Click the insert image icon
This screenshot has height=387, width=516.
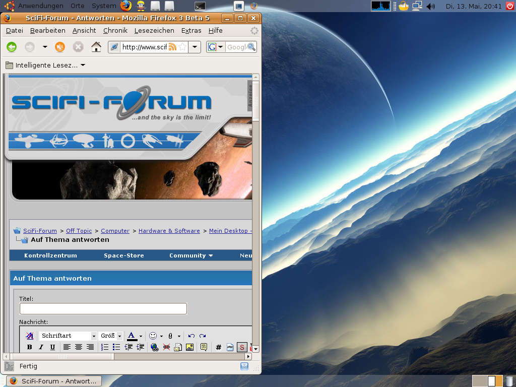coord(189,347)
